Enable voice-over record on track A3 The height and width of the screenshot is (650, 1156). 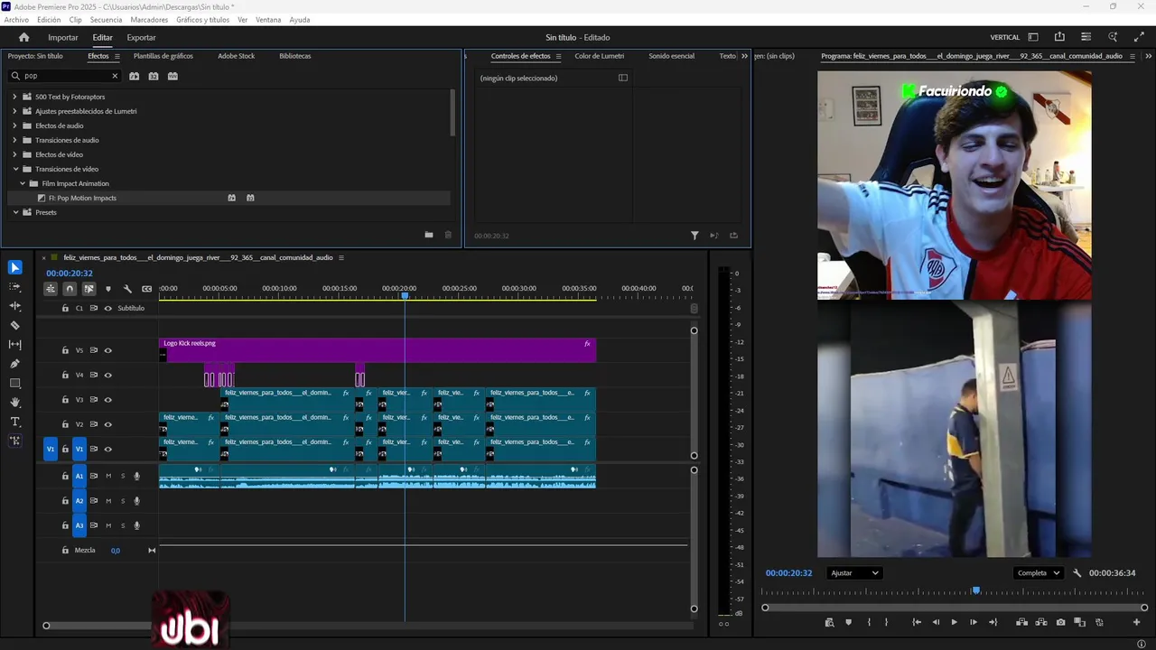[137, 525]
